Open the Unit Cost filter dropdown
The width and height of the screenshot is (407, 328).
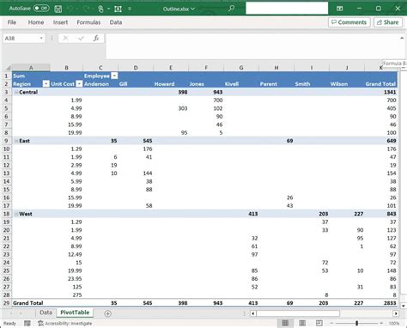pos(79,83)
